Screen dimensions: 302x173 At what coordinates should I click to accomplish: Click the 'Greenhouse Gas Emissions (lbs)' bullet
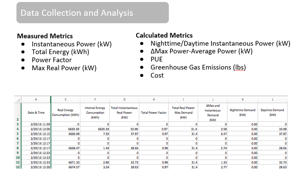[x=198, y=67]
